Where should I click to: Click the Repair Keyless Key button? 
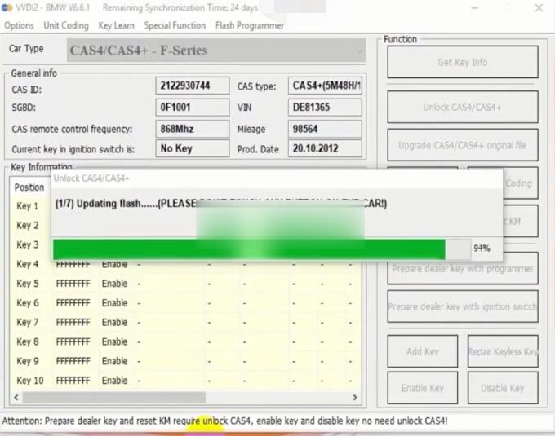(503, 351)
